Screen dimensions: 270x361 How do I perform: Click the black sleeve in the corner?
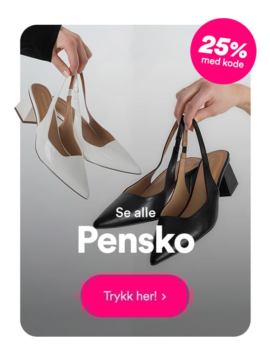(40, 42)
